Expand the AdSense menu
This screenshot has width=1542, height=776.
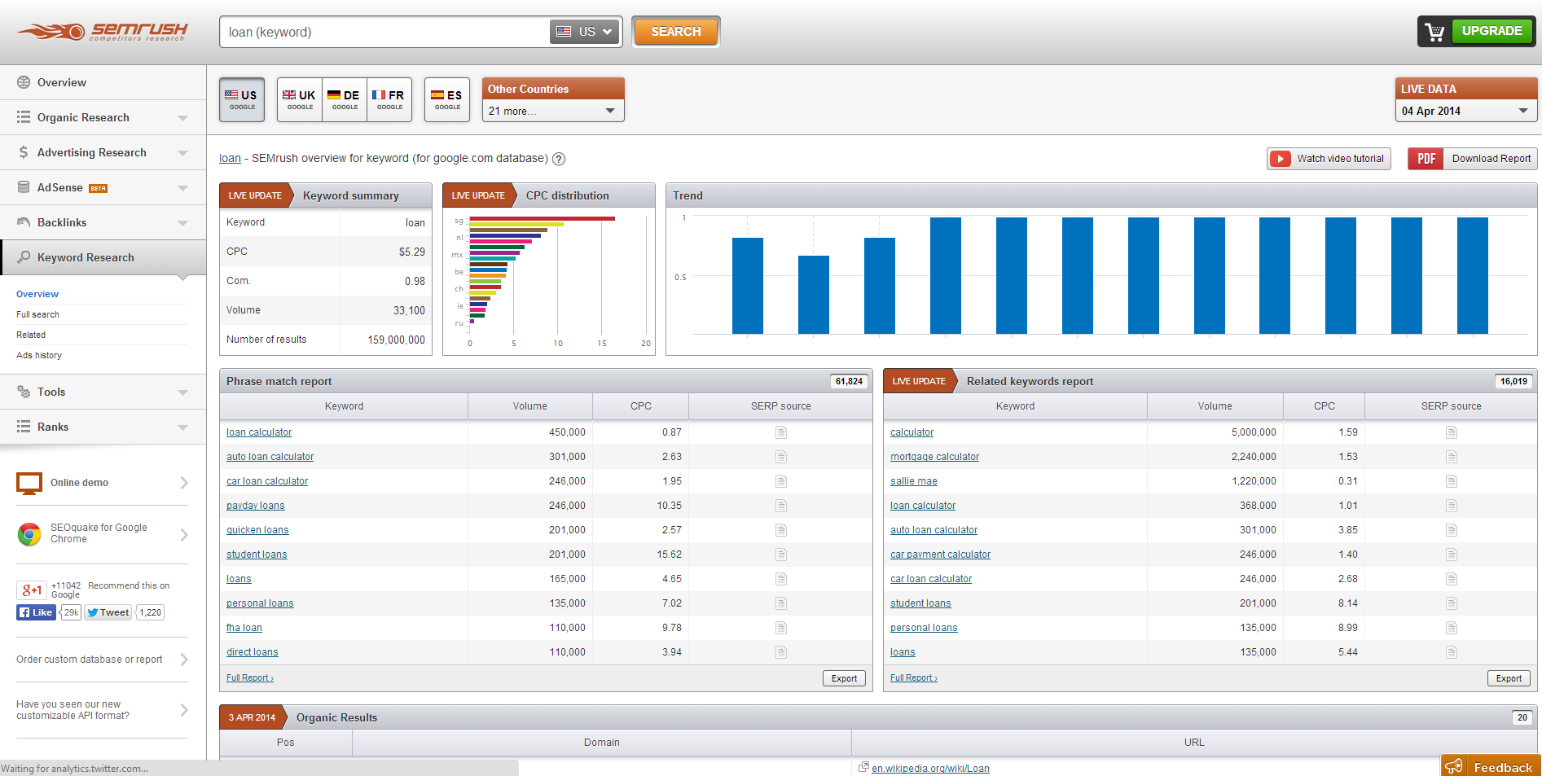click(x=182, y=188)
